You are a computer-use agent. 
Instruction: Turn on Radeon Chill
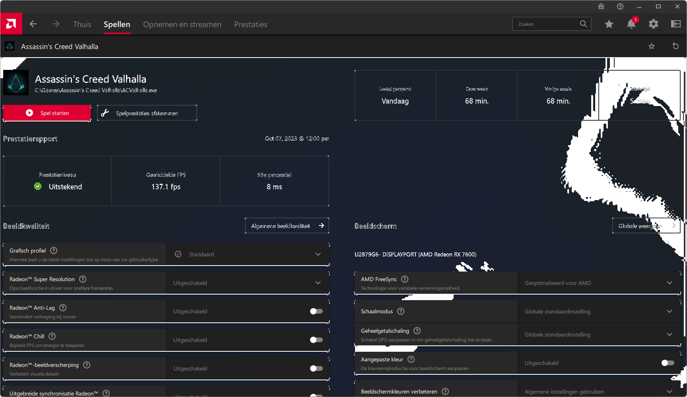(x=316, y=340)
